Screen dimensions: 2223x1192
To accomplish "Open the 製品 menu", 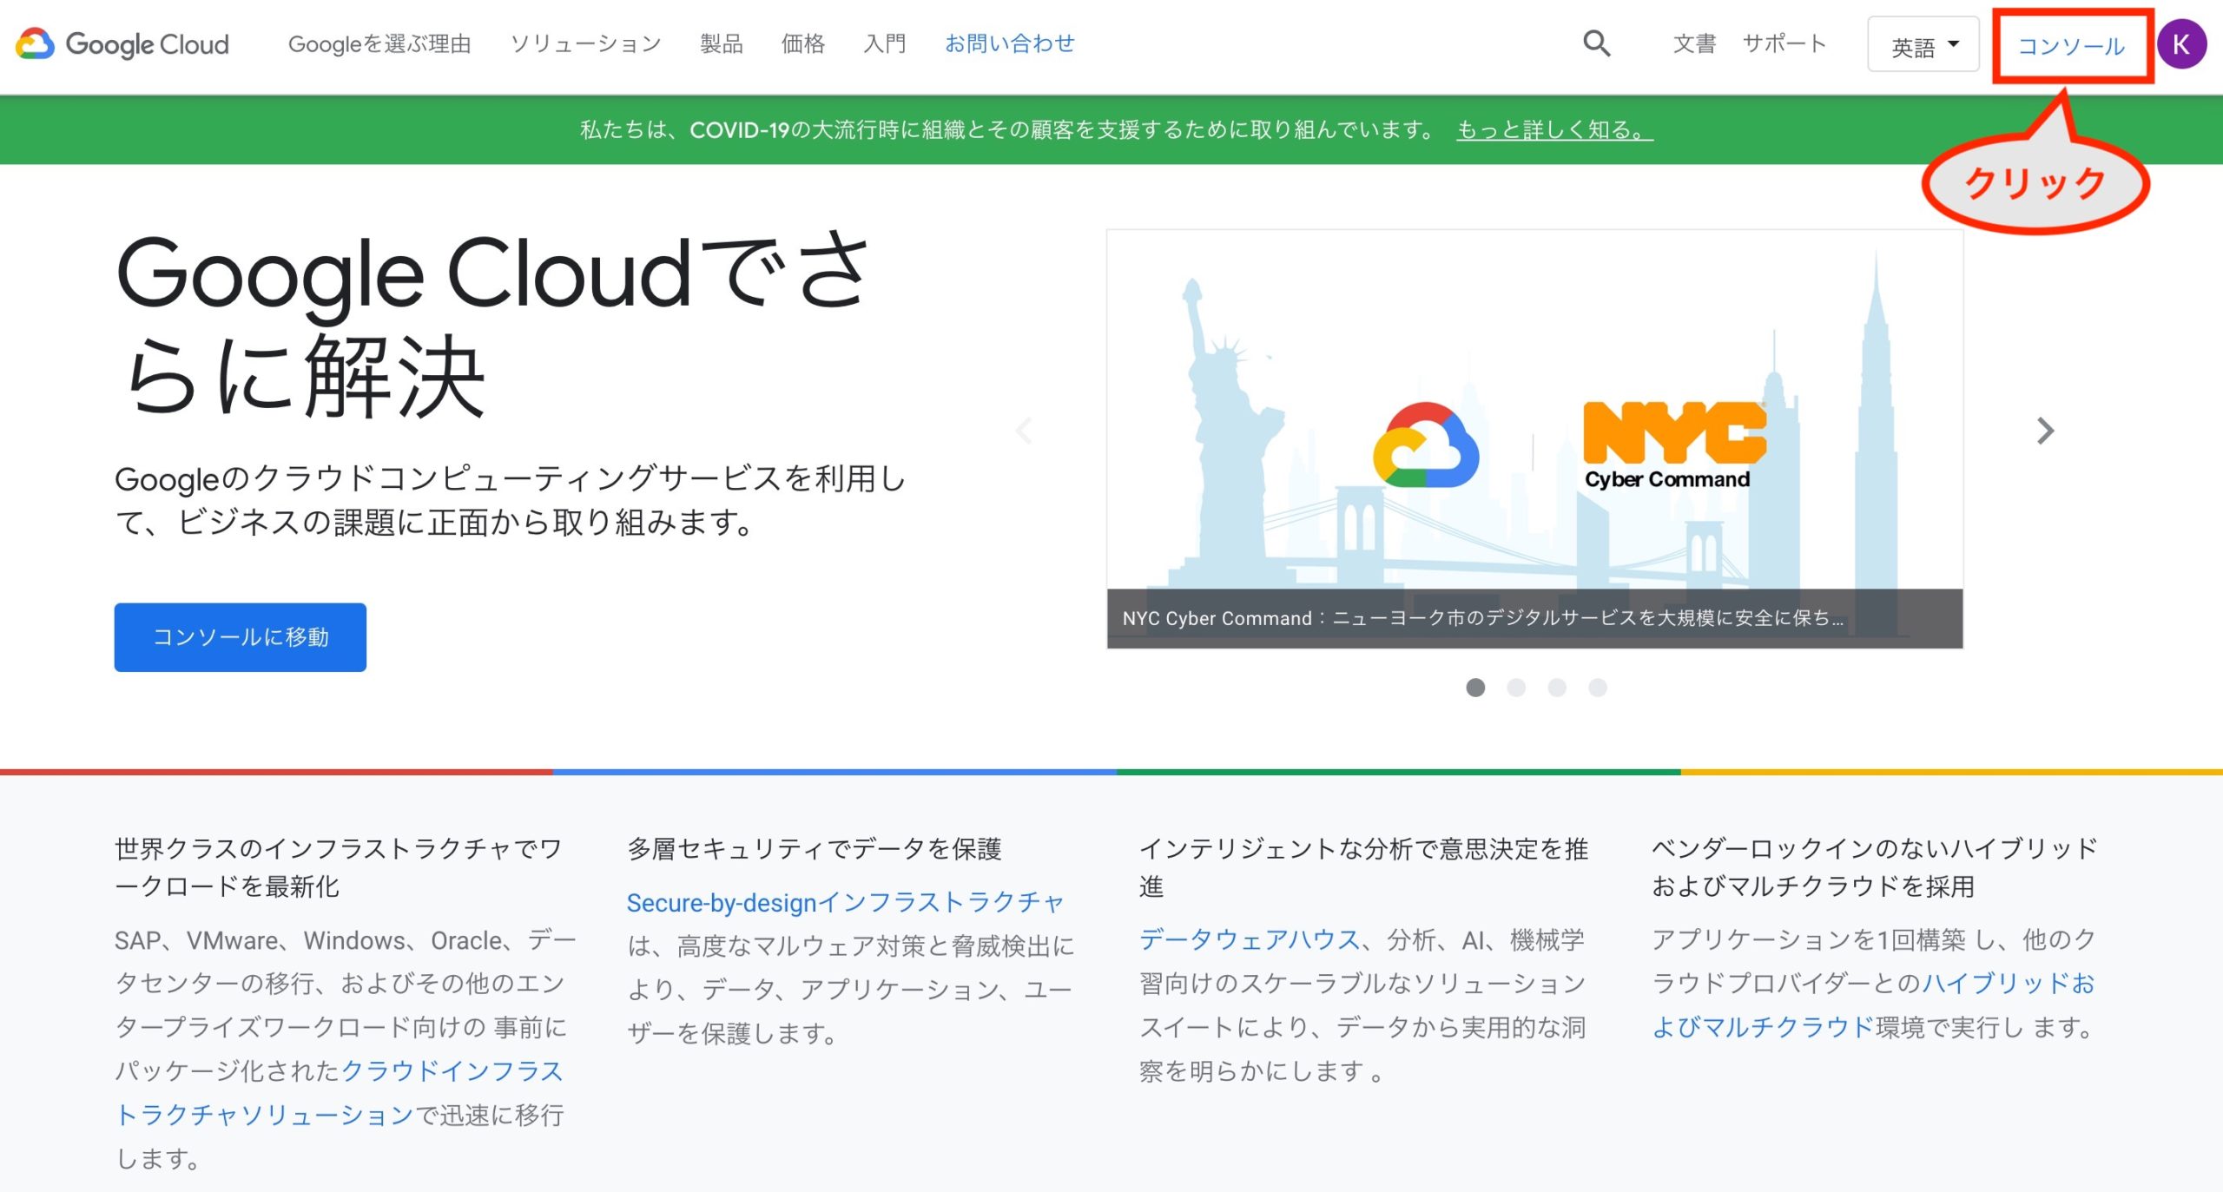I will (722, 43).
